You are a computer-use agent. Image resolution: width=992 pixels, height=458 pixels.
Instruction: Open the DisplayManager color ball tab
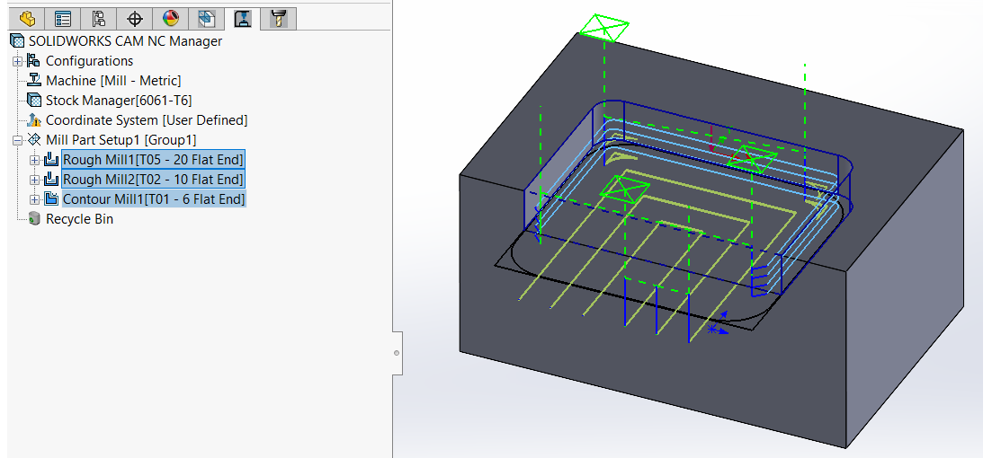point(170,18)
